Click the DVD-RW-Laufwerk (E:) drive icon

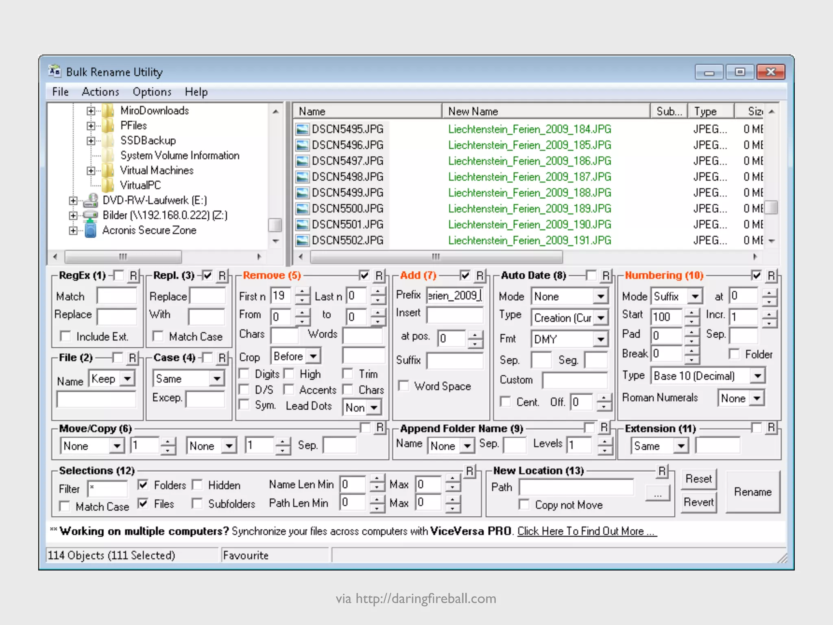(91, 200)
